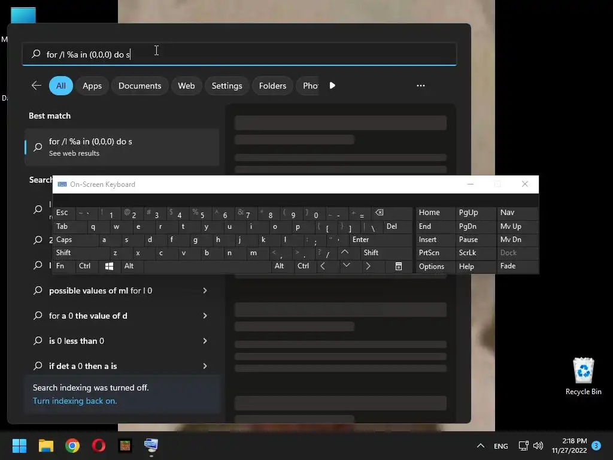Open best match 'for /l %a in (0,0,0) do s'

tap(122, 147)
